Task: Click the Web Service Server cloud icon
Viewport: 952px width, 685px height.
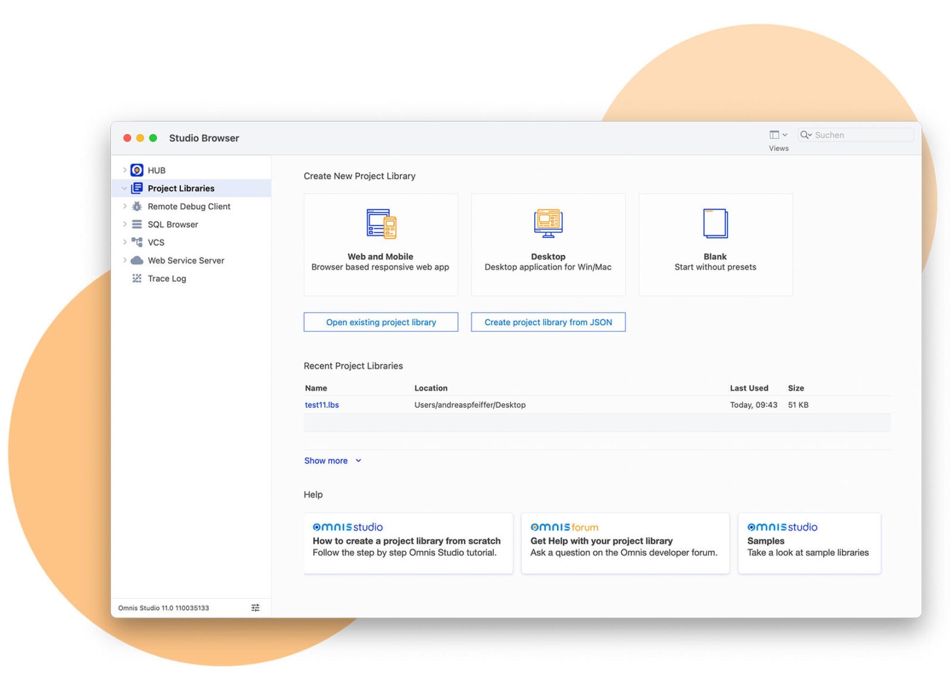Action: [137, 260]
